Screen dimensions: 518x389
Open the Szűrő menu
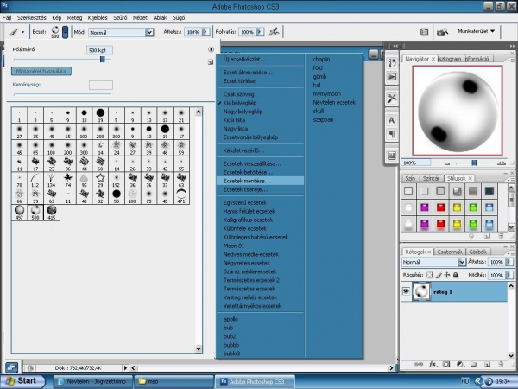(120, 17)
